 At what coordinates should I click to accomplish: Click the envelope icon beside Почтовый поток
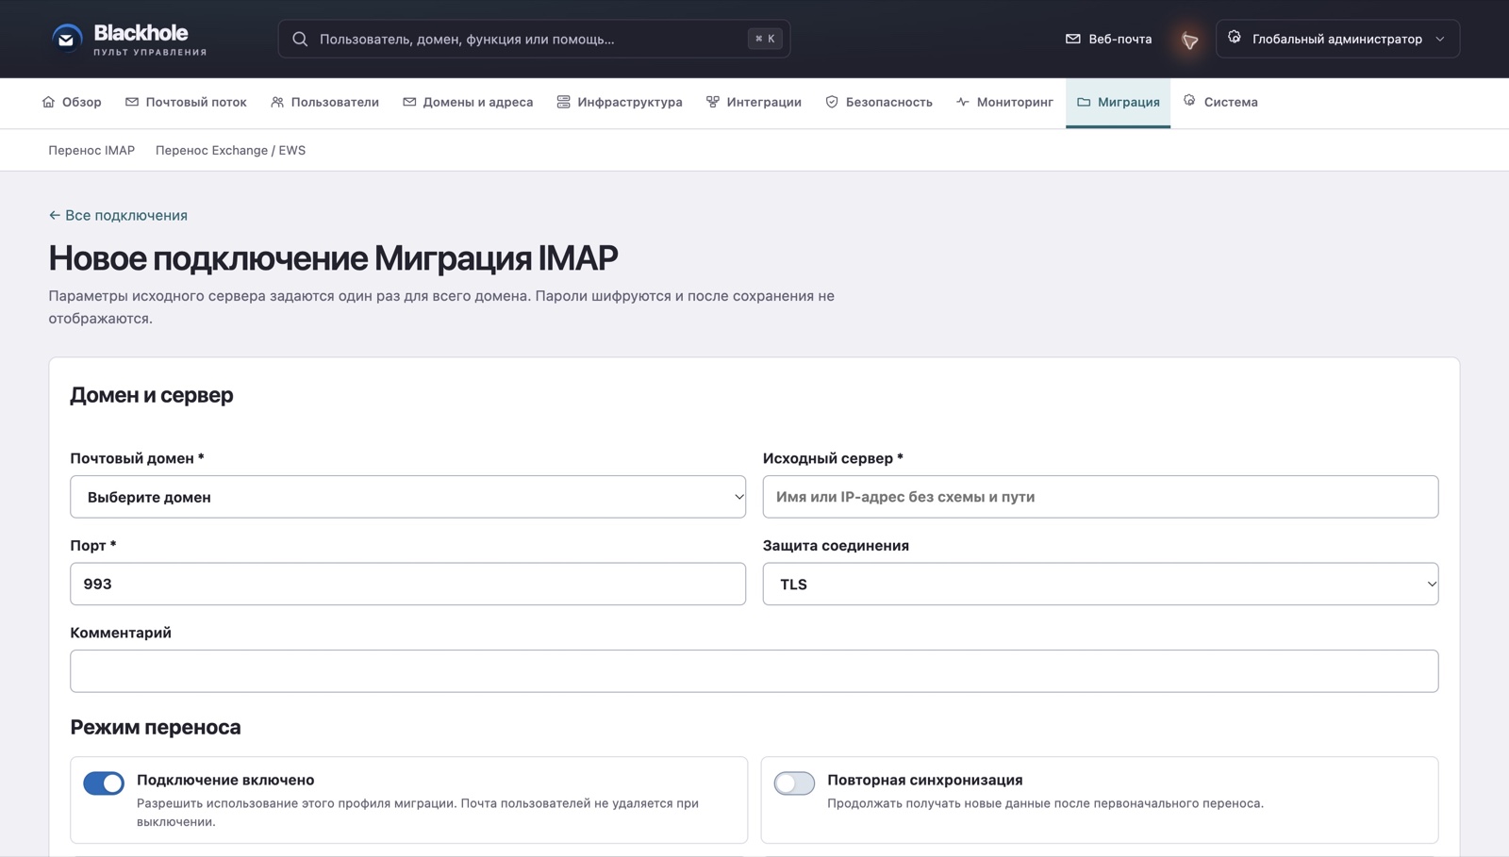tap(132, 102)
